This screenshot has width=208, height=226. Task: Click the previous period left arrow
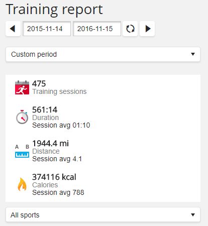(13, 29)
